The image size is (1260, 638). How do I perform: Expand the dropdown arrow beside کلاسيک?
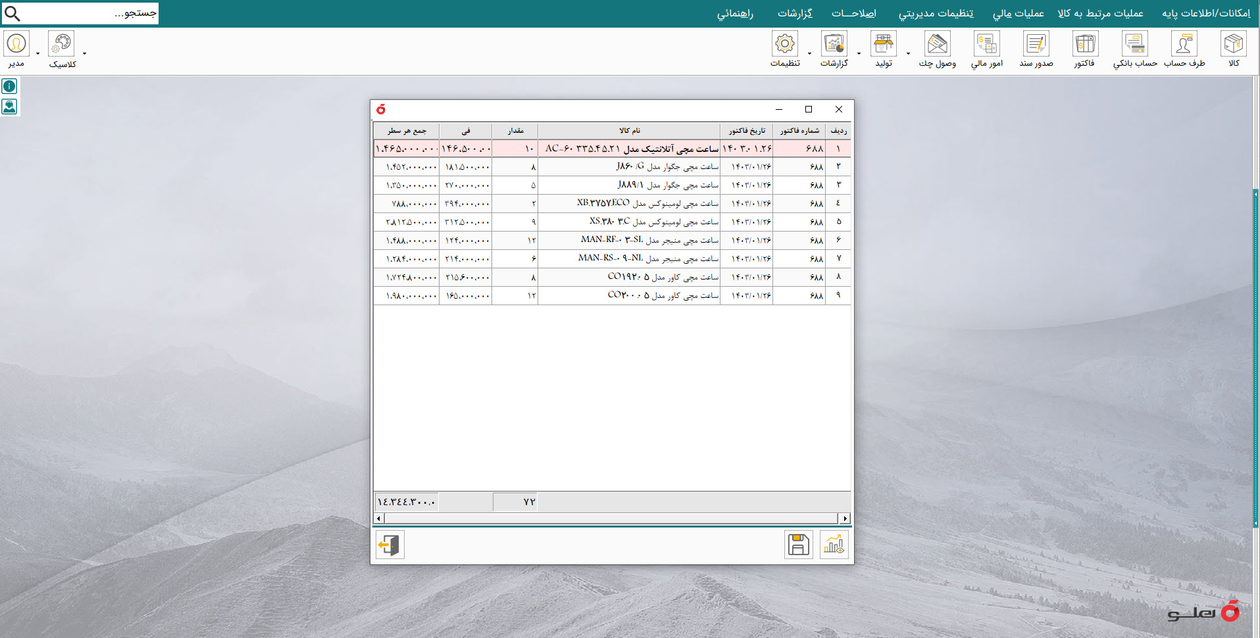point(84,53)
